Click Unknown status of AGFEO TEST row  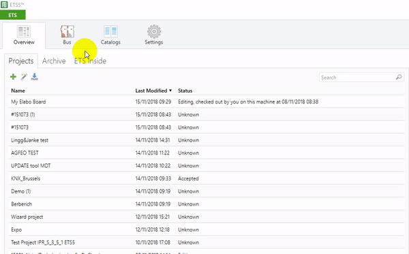tap(188, 153)
